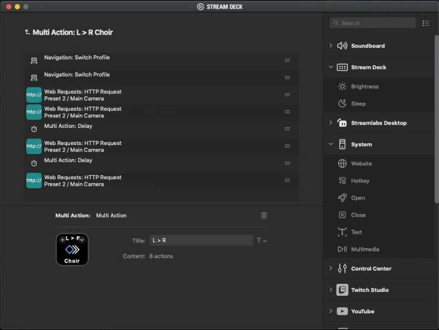The width and height of the screenshot is (439, 330).
Task: Click the Twitch Studio logo icon
Action: coord(342,290)
